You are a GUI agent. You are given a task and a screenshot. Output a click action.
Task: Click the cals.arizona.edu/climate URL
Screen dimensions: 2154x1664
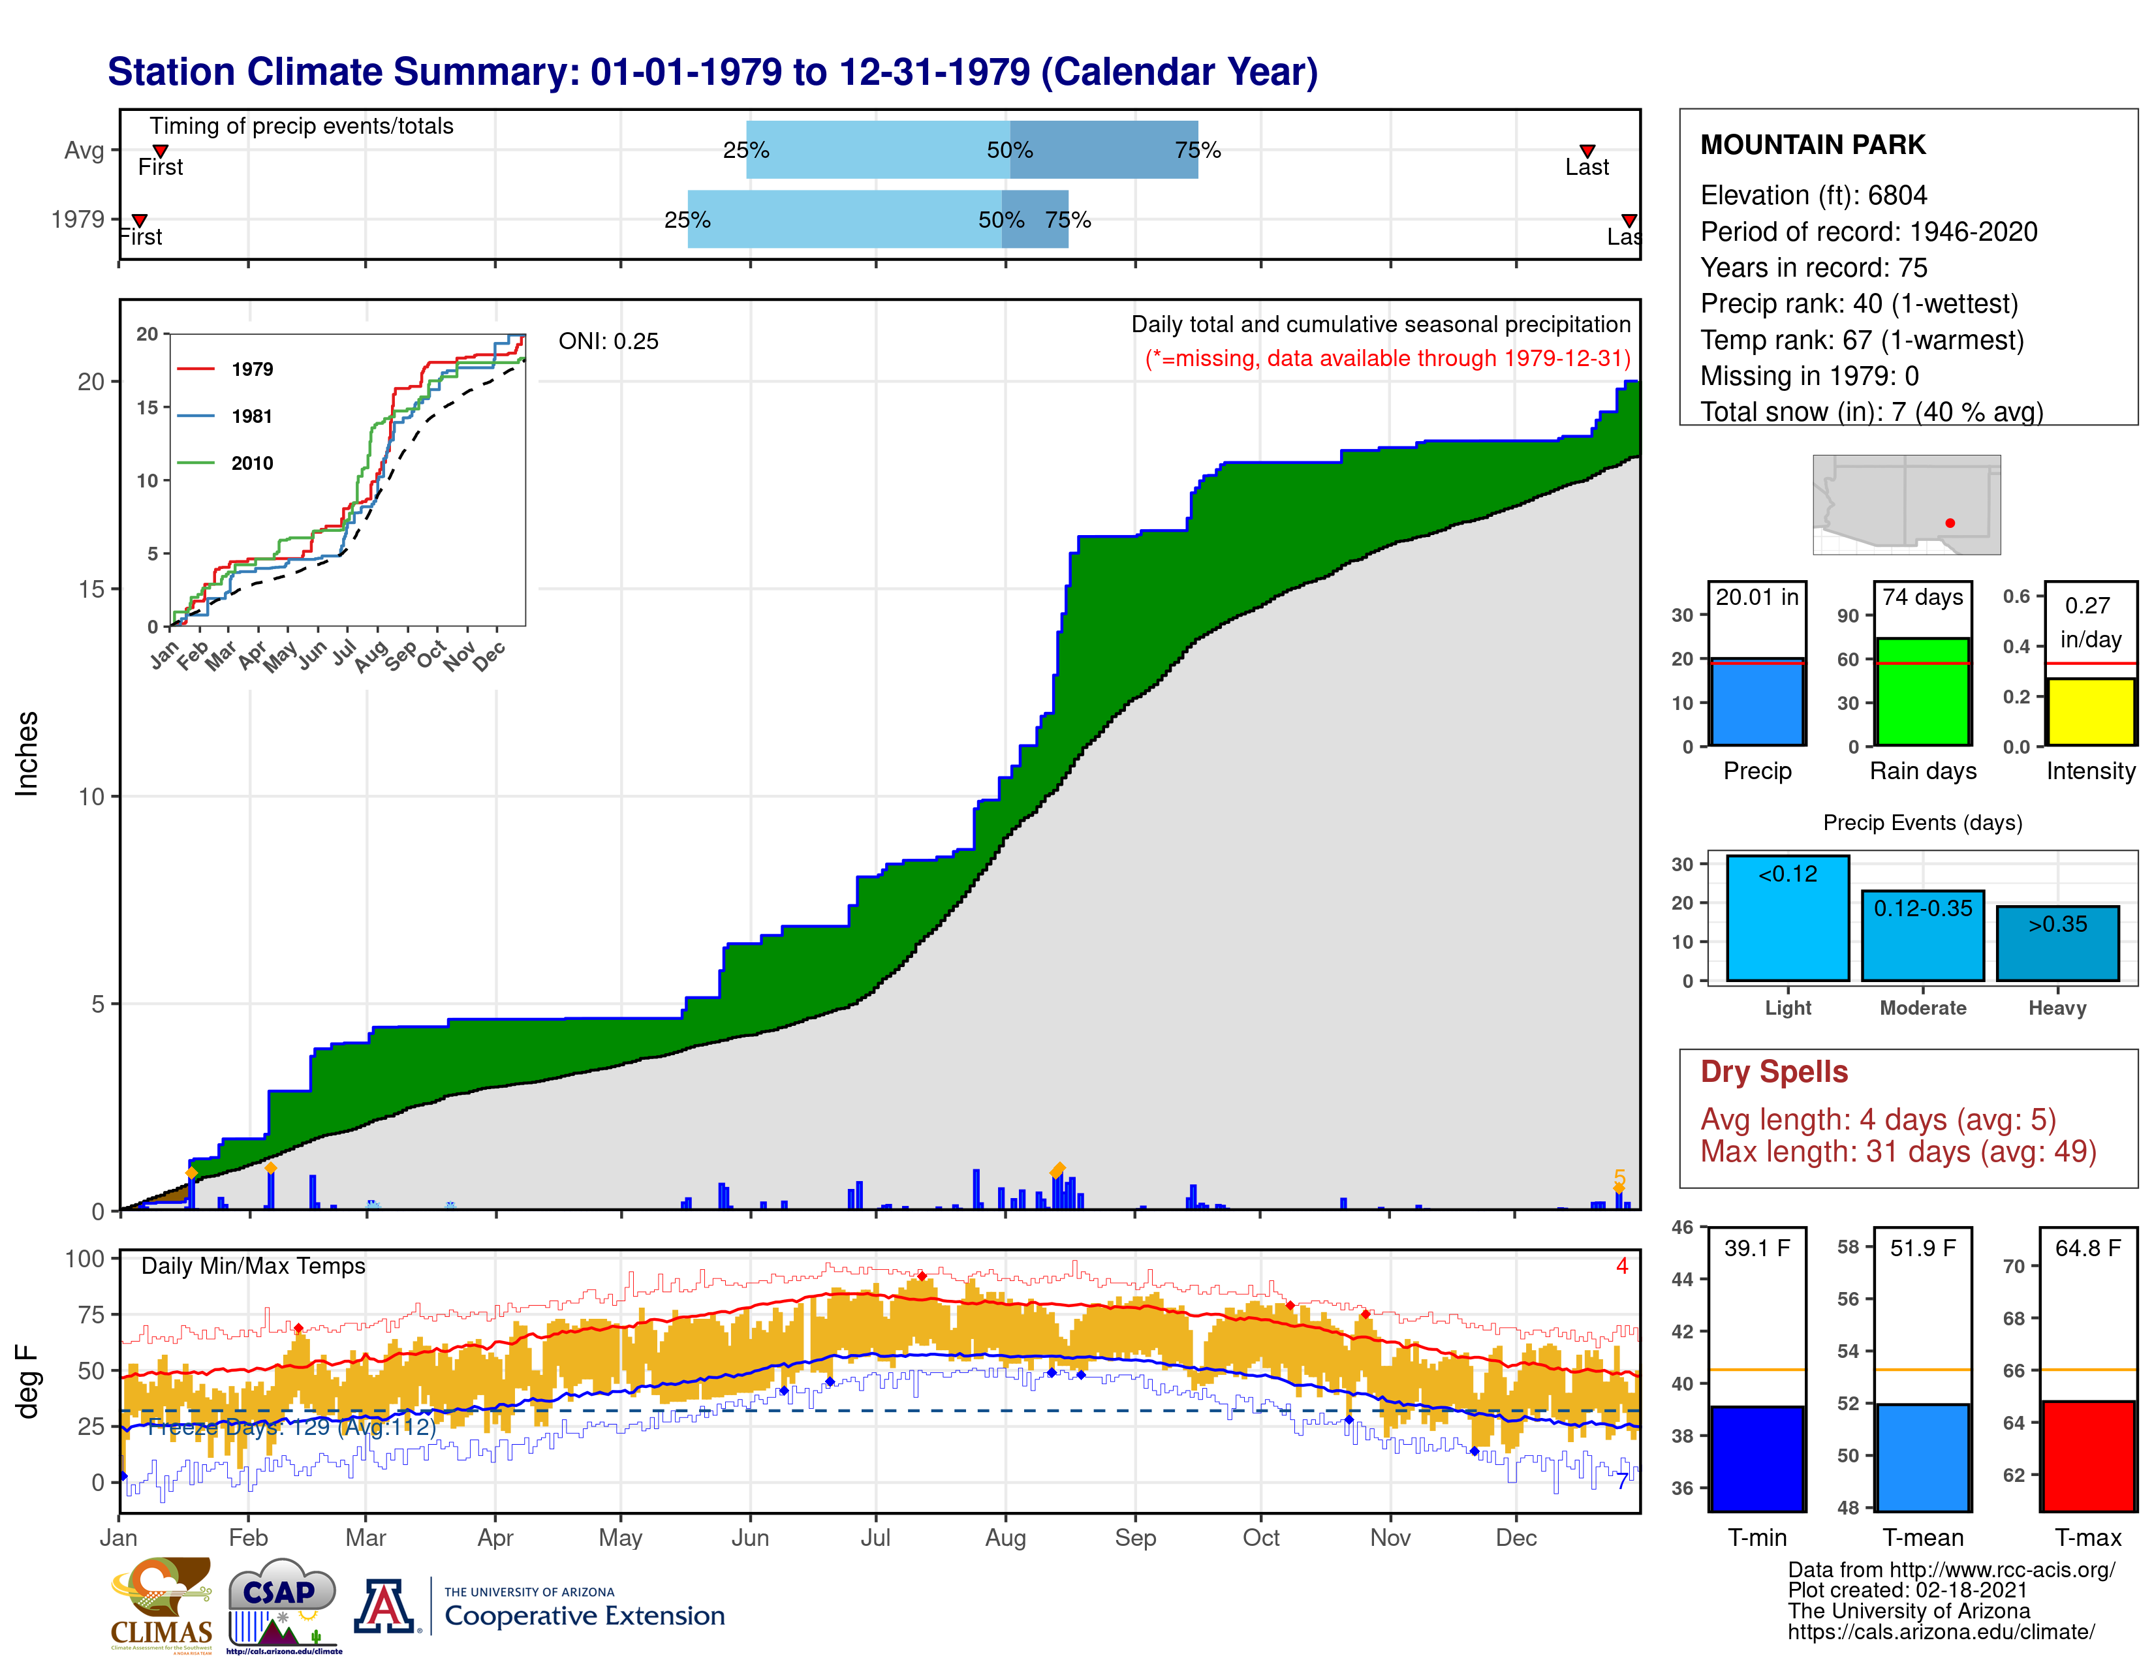coord(1941,1633)
